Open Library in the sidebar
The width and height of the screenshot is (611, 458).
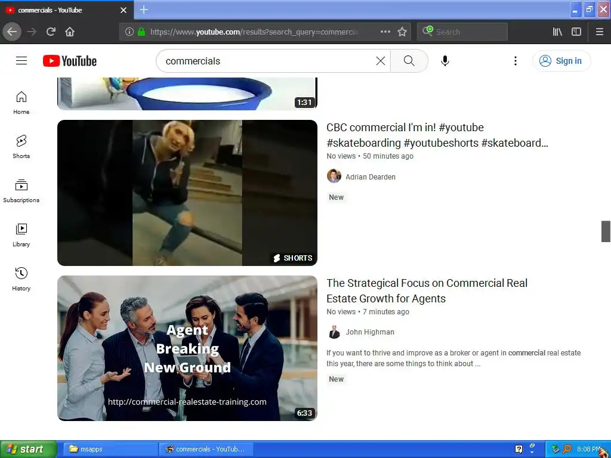click(21, 235)
